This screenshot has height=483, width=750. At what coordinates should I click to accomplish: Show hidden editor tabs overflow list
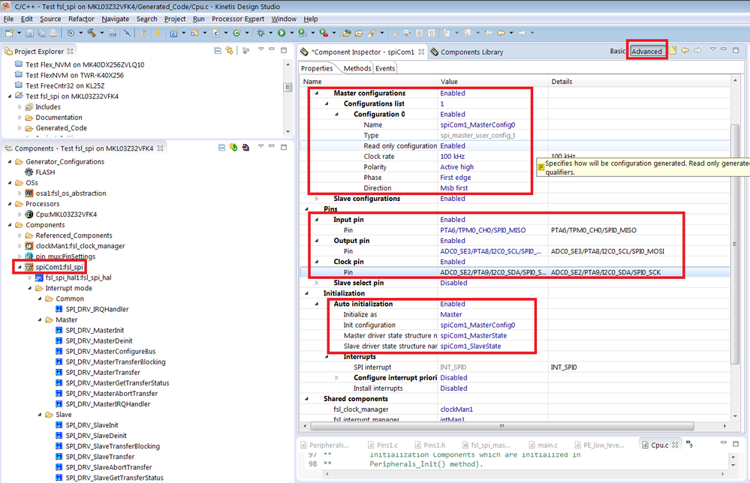tap(689, 444)
